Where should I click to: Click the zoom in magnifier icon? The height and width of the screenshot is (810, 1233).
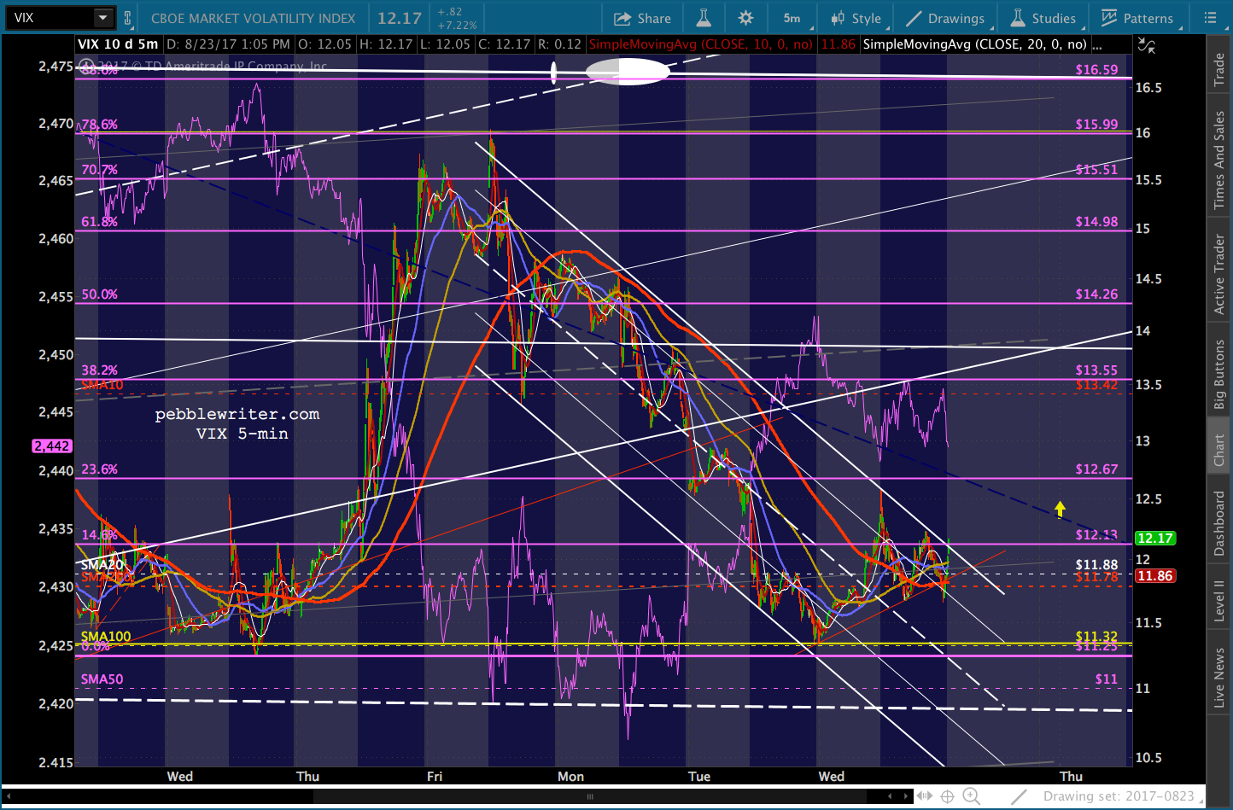click(972, 796)
